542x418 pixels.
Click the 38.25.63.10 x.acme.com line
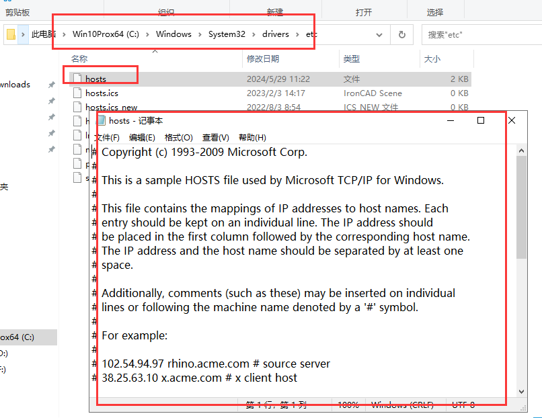199,378
